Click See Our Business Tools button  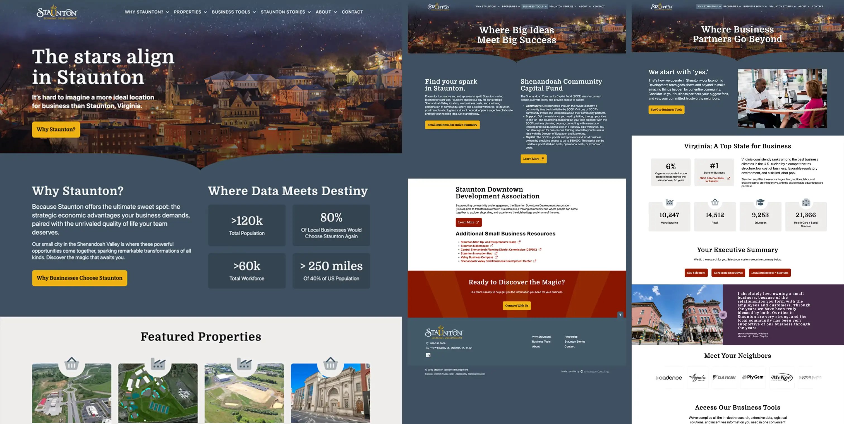(666, 110)
